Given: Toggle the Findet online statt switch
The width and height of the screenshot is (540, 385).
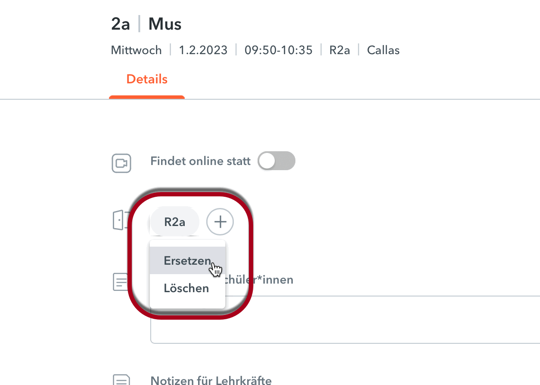Looking at the screenshot, I should (x=276, y=161).
